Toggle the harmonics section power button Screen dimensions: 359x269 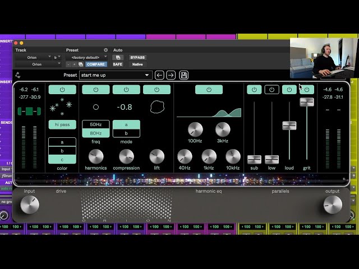(96, 90)
